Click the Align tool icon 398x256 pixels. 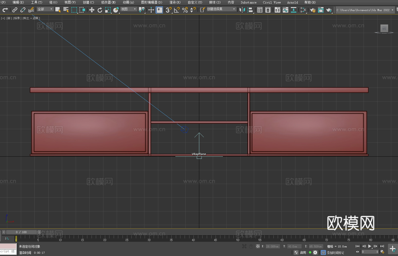250,10
